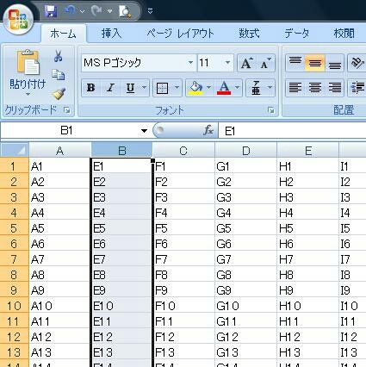
Task: Select cell containing E12
Action: coord(121,337)
